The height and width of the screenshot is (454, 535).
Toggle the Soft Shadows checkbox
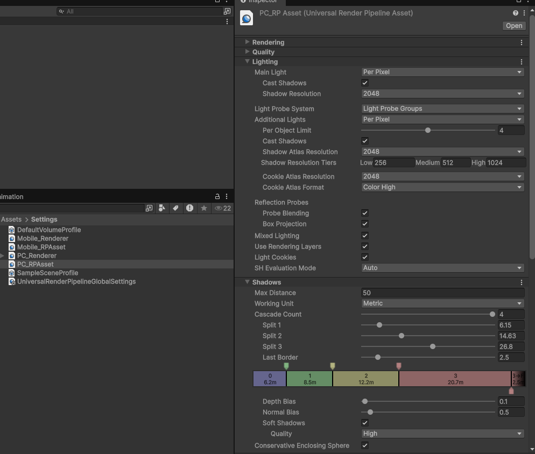[365, 423]
